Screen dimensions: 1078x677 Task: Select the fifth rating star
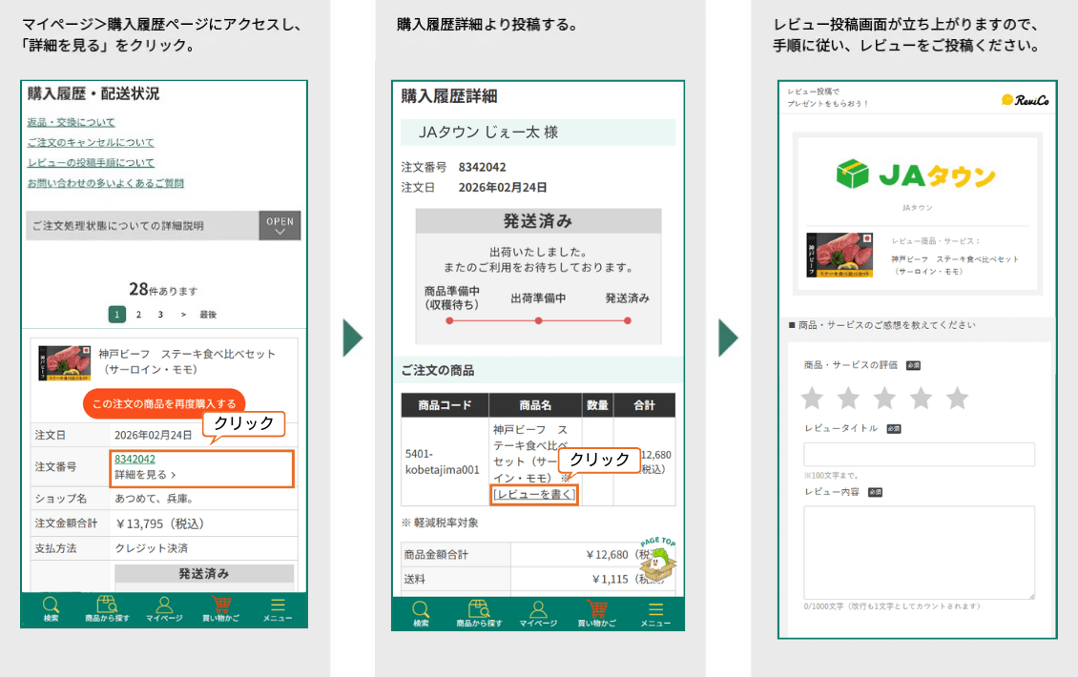(957, 398)
